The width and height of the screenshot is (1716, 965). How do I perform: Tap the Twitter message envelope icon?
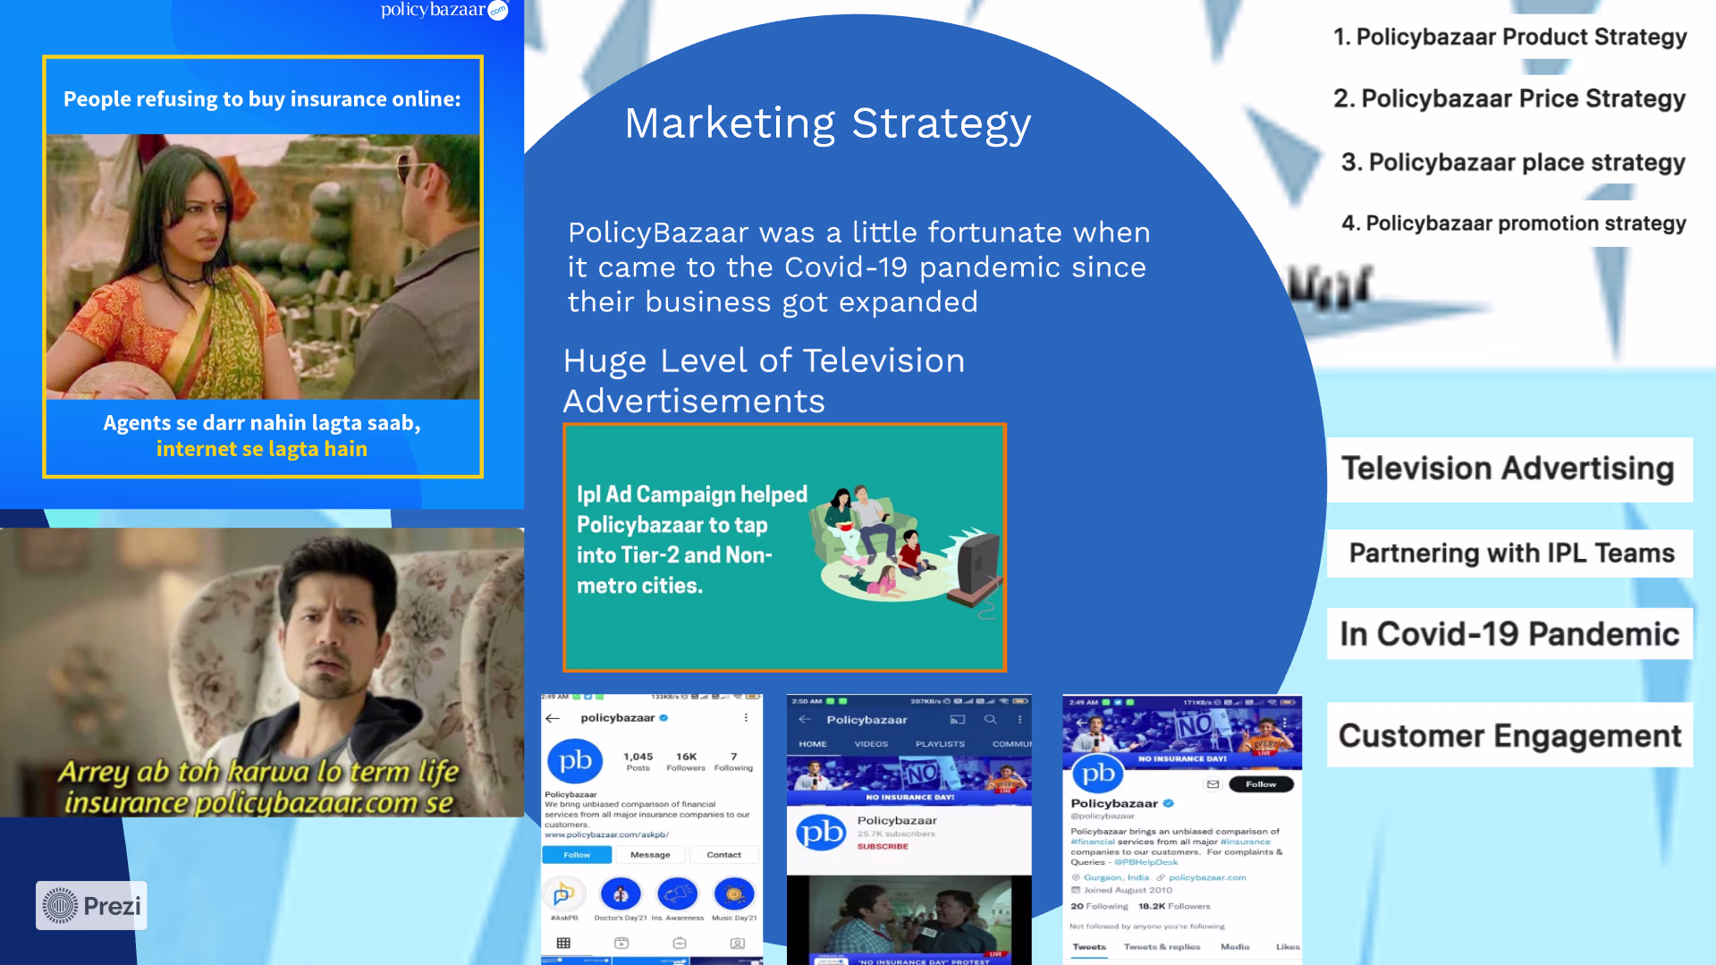pyautogui.click(x=1213, y=784)
